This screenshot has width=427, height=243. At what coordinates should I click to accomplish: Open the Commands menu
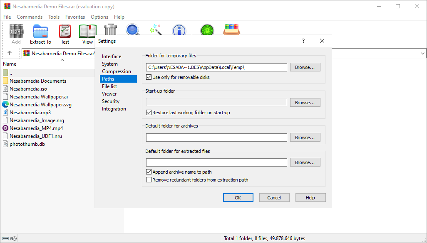pos(30,17)
